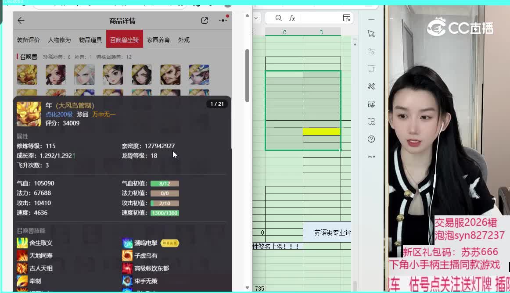Expand the formula bar with the fx panel icon

click(347, 18)
